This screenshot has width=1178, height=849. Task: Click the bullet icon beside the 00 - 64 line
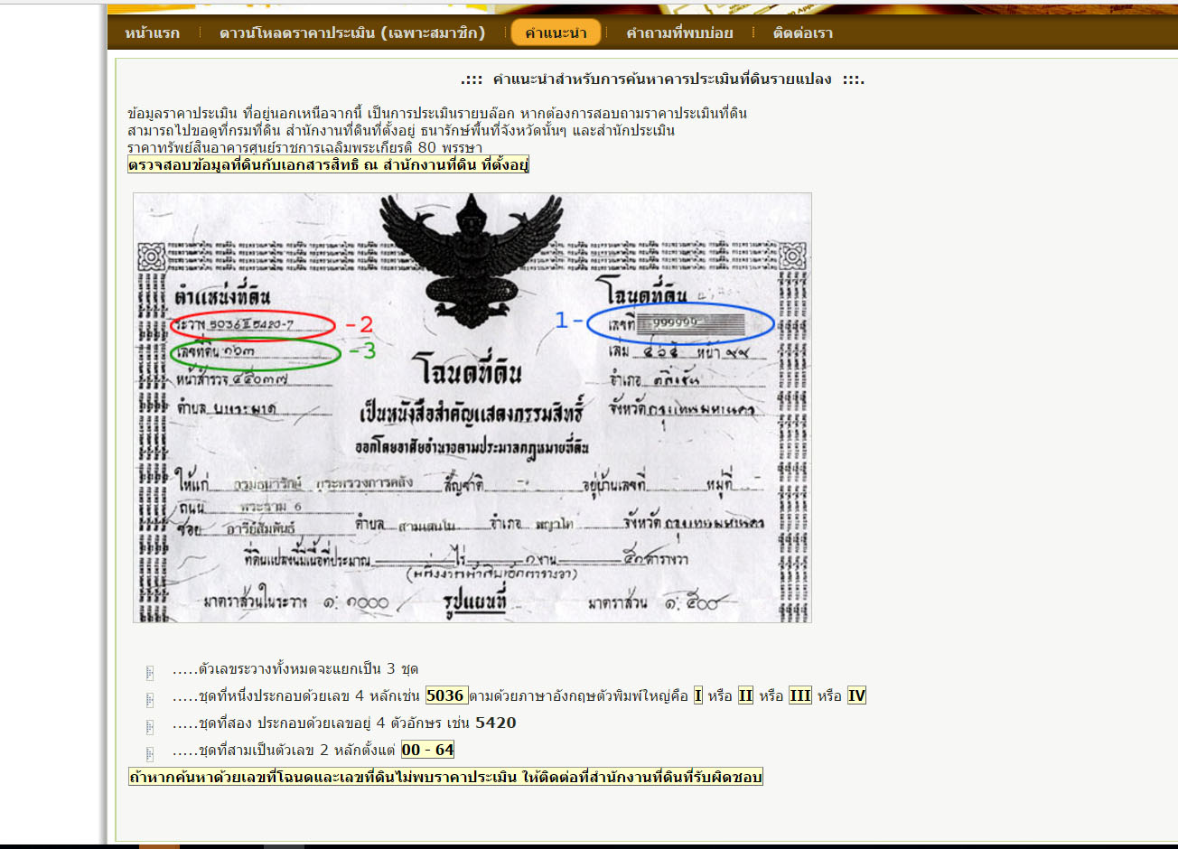pos(150,753)
